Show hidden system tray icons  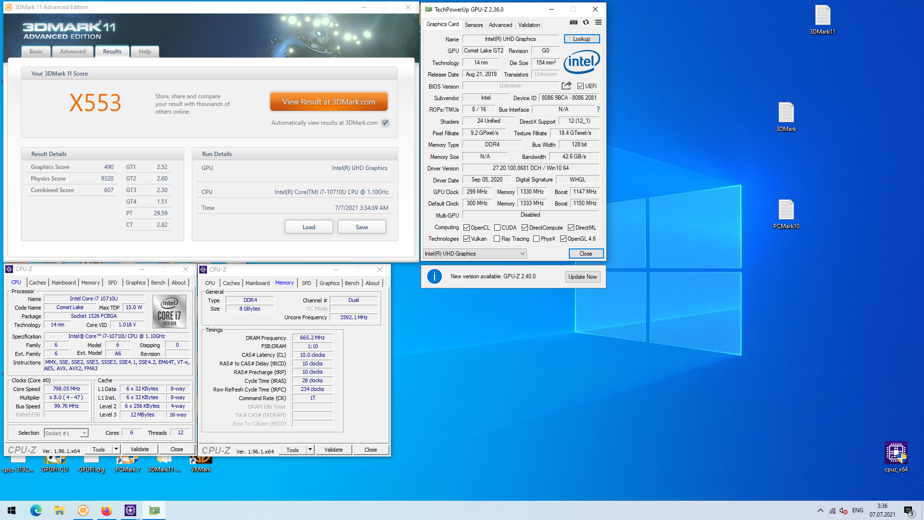click(820, 510)
